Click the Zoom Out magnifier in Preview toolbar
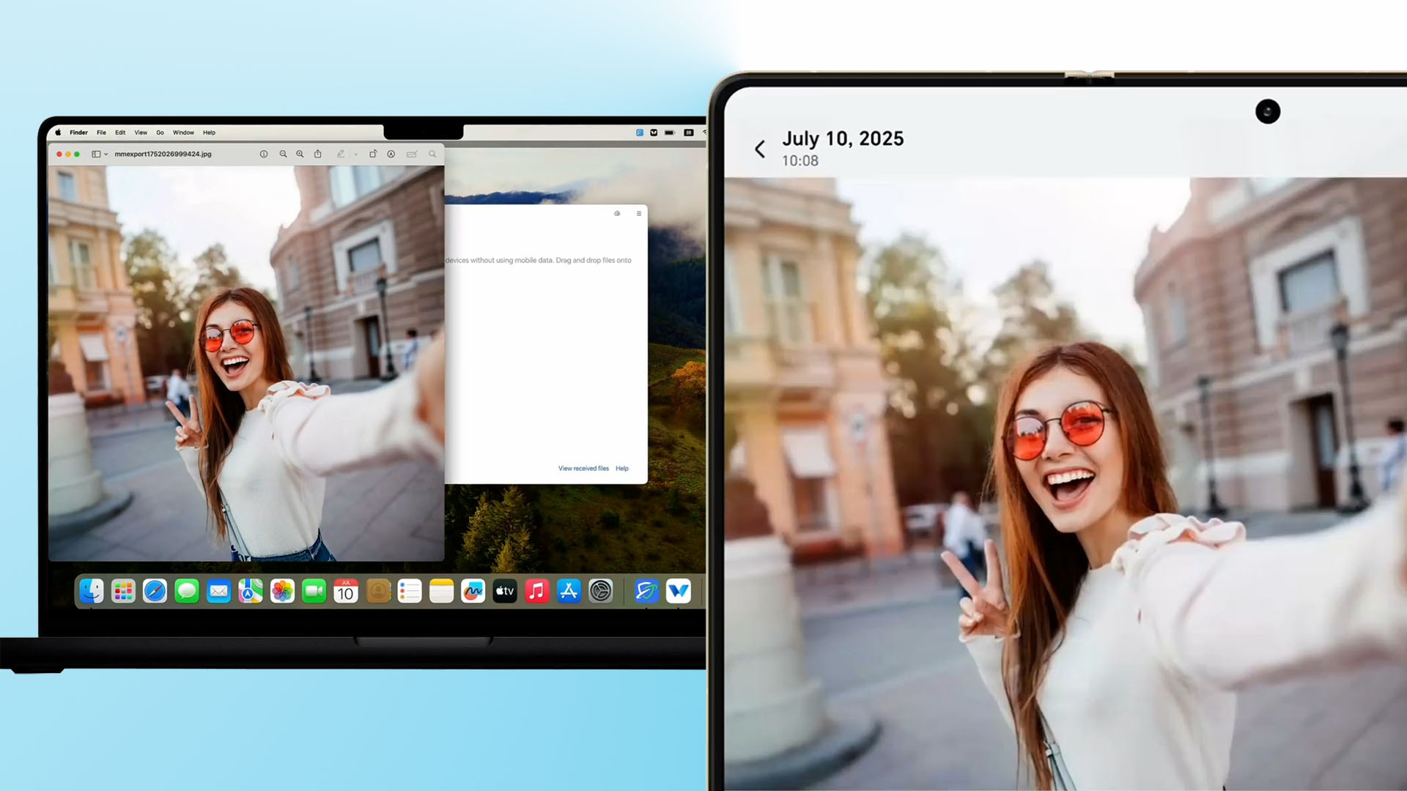Image resolution: width=1407 pixels, height=791 pixels. [283, 154]
